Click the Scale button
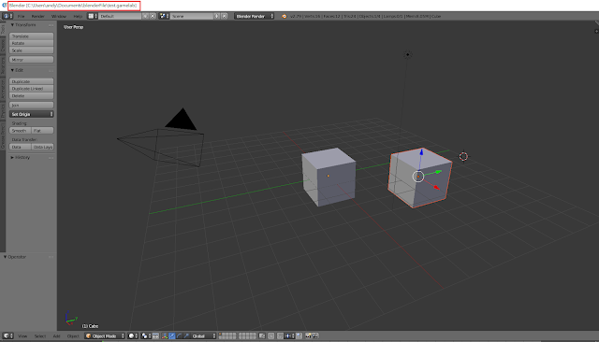Image resolution: width=599 pixels, height=342 pixels. click(31, 50)
